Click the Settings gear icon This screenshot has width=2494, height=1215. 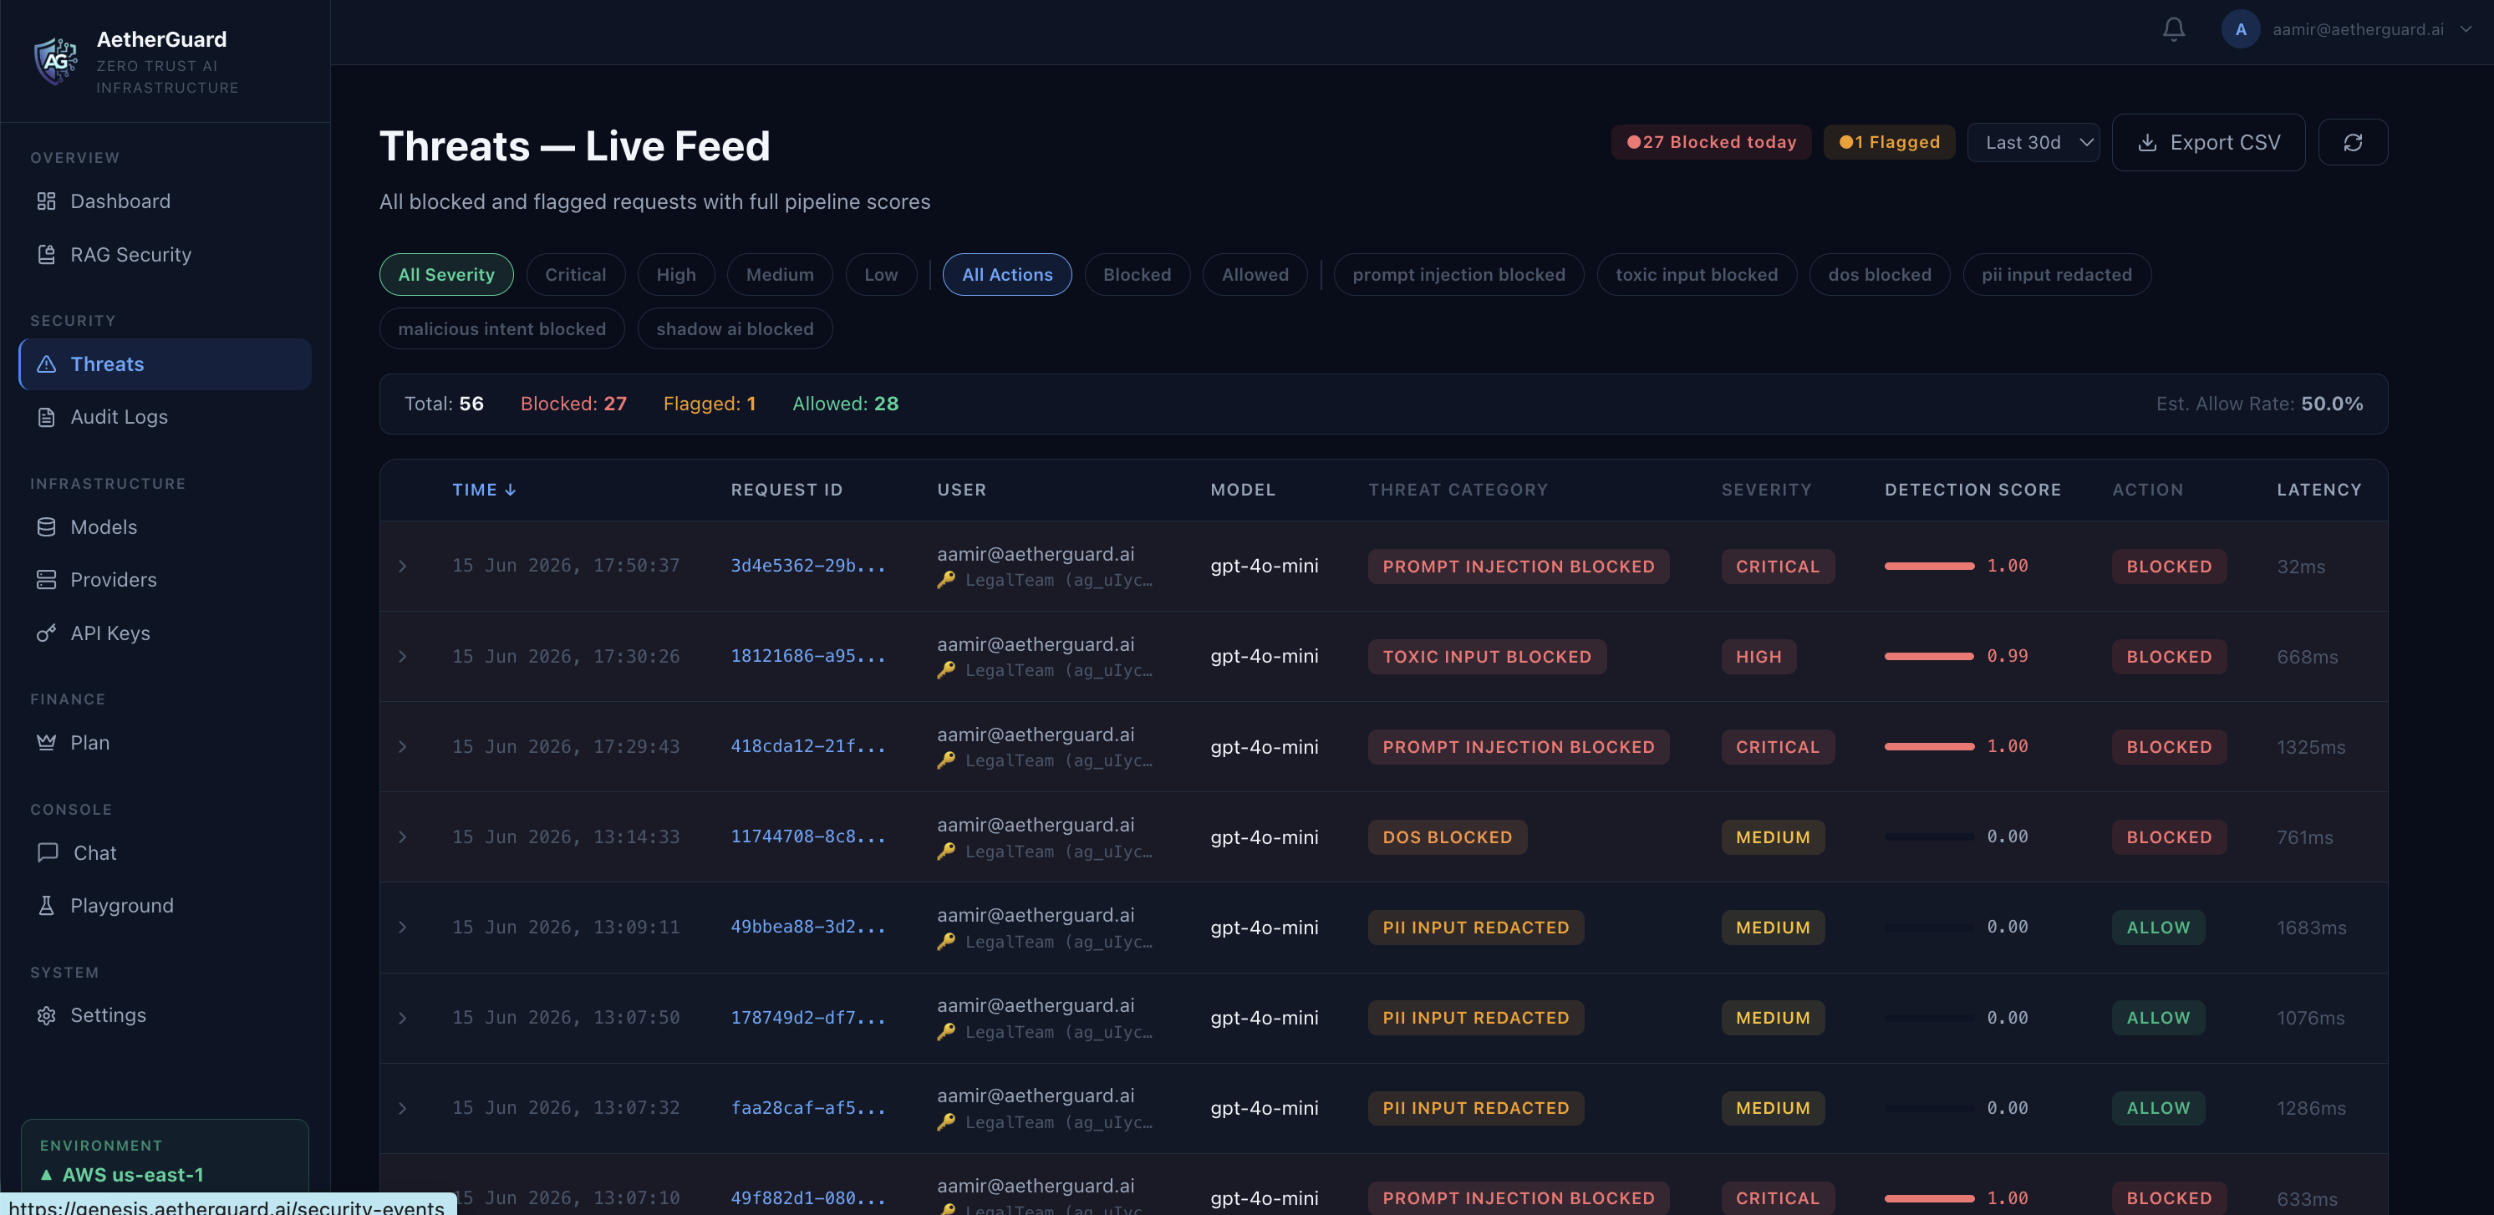click(47, 1015)
